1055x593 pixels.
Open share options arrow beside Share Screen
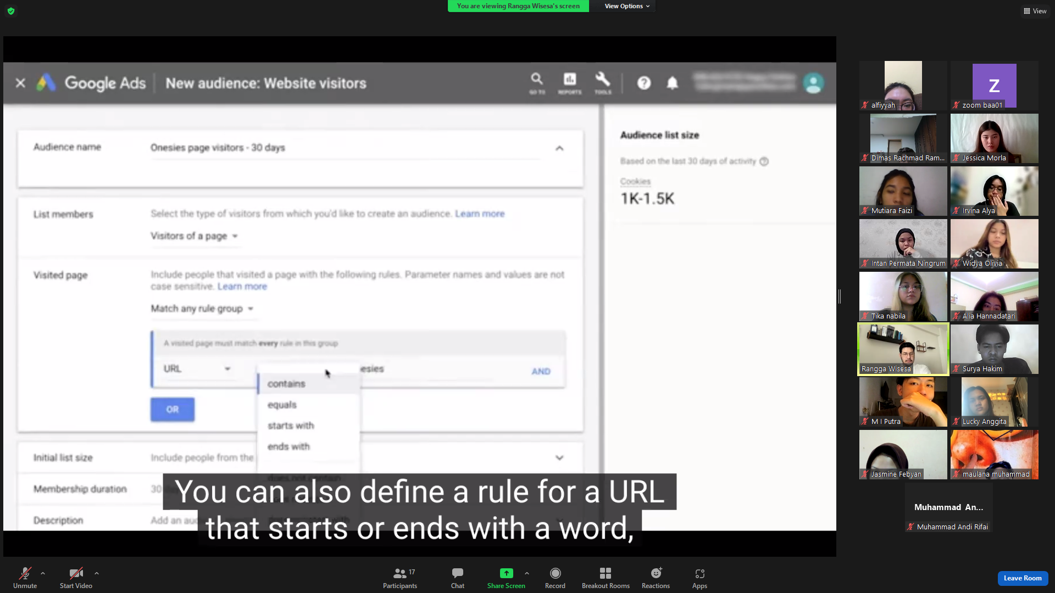pyautogui.click(x=527, y=573)
